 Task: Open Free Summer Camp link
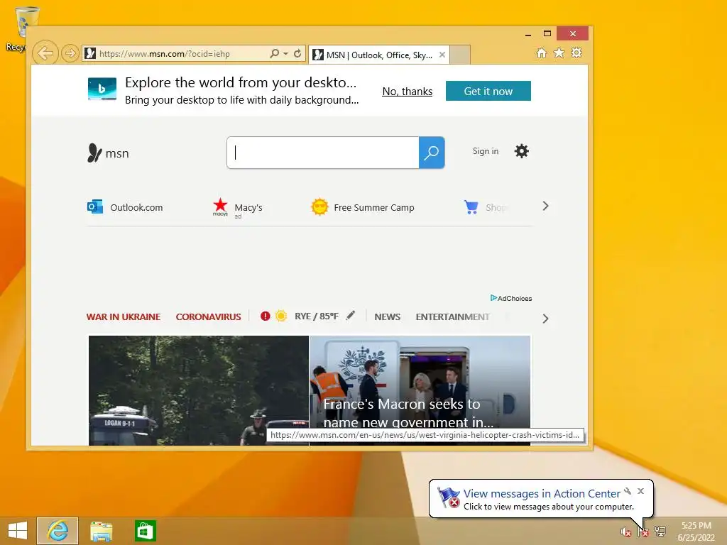pos(363,207)
